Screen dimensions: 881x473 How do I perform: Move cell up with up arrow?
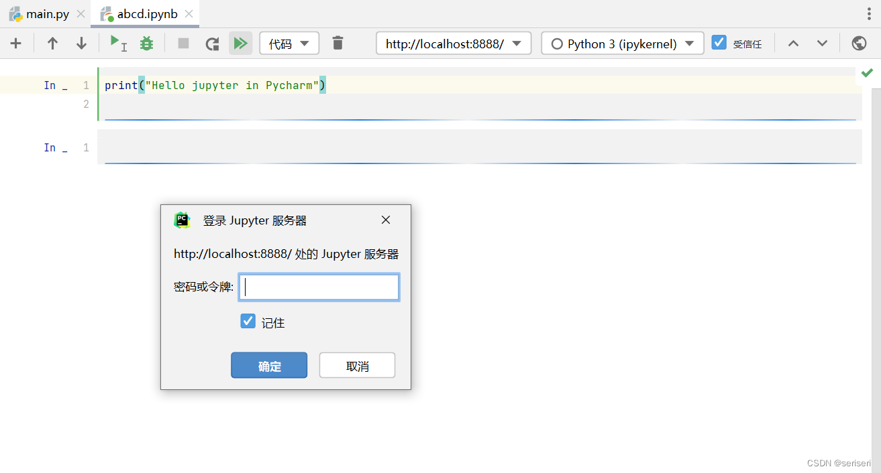pyautogui.click(x=52, y=44)
